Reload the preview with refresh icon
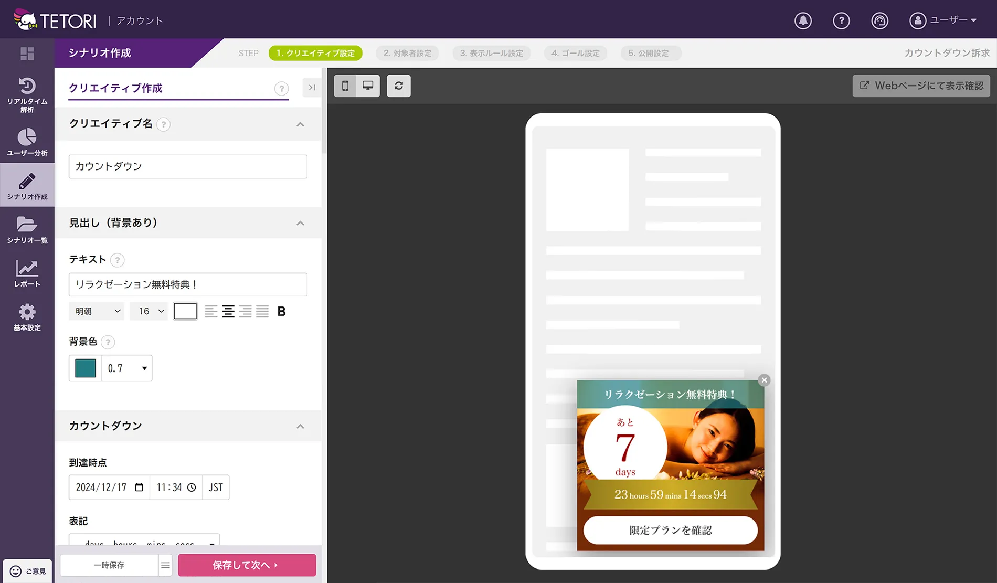Viewport: 997px width, 583px height. pyautogui.click(x=399, y=86)
